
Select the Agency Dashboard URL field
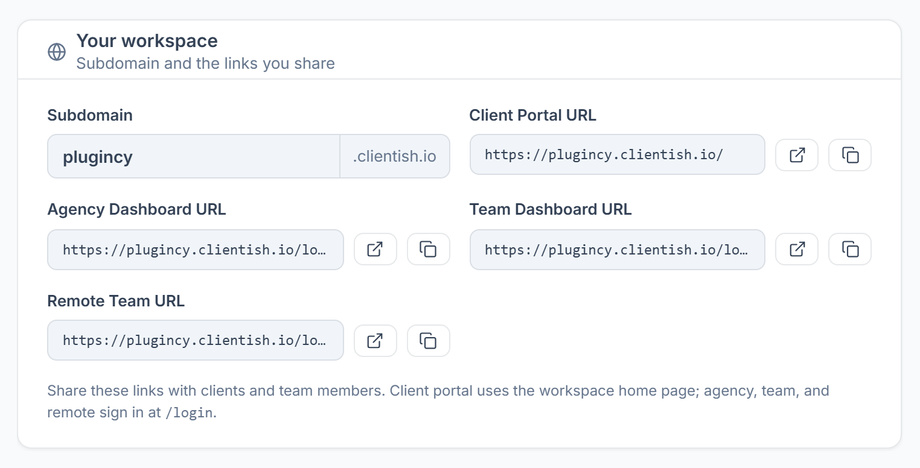(x=196, y=249)
